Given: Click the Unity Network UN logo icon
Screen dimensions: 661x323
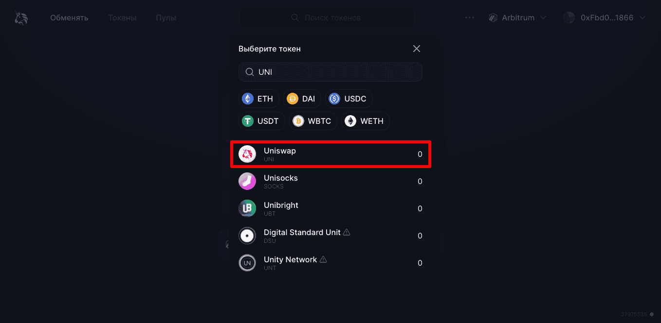Looking at the screenshot, I should pyautogui.click(x=247, y=263).
